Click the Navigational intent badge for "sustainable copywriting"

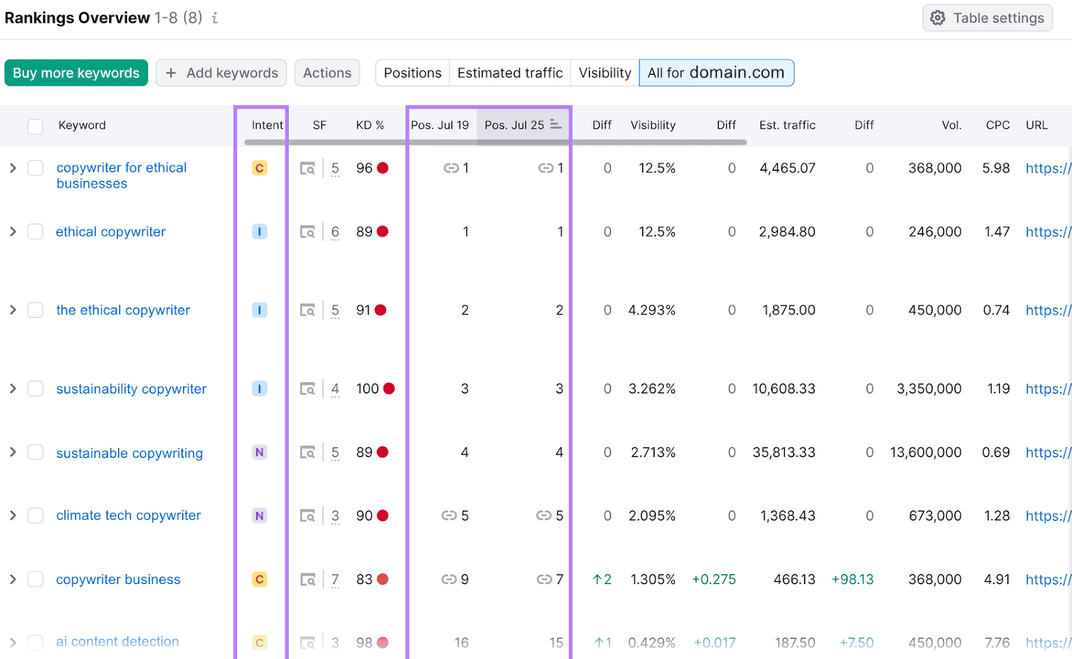click(x=259, y=452)
